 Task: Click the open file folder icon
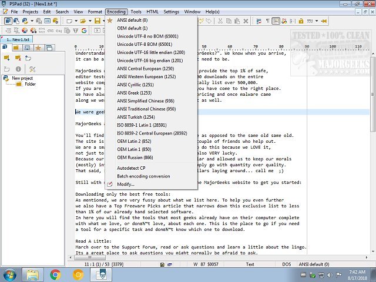pyautogui.click(x=83, y=21)
